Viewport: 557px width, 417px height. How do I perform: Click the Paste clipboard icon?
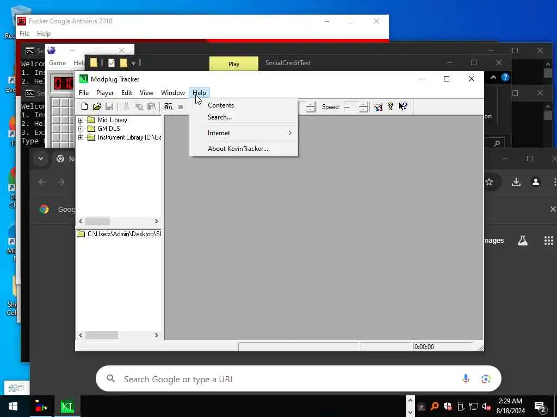pos(151,106)
